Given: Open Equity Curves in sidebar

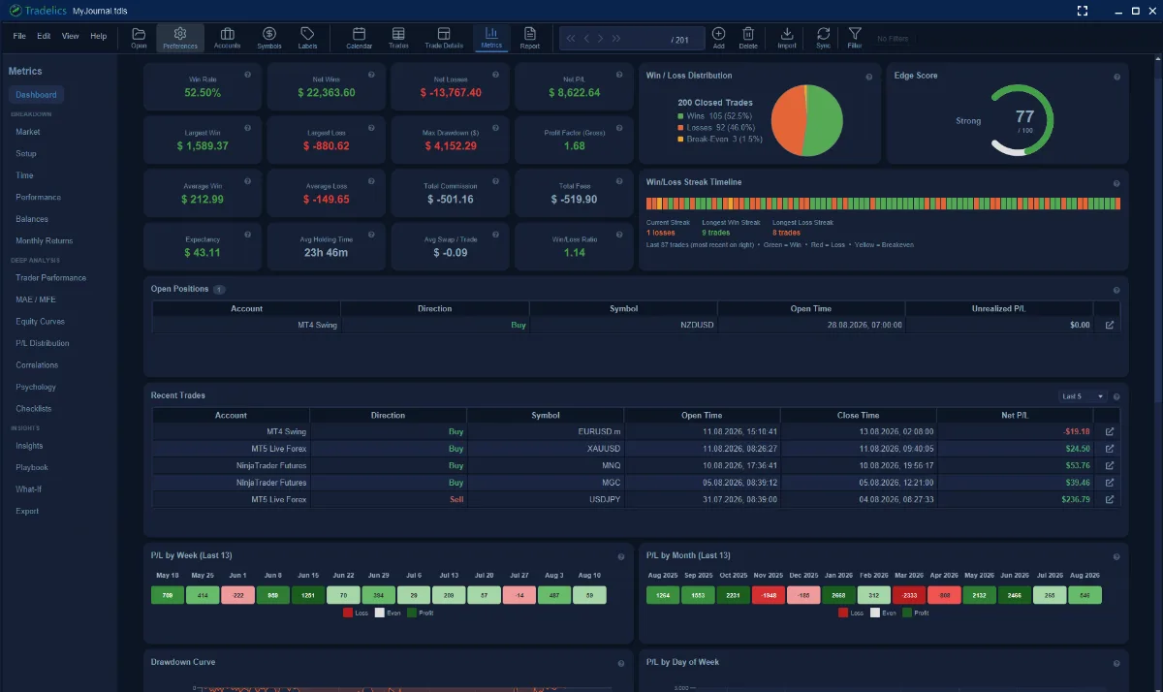Looking at the screenshot, I should (40, 322).
